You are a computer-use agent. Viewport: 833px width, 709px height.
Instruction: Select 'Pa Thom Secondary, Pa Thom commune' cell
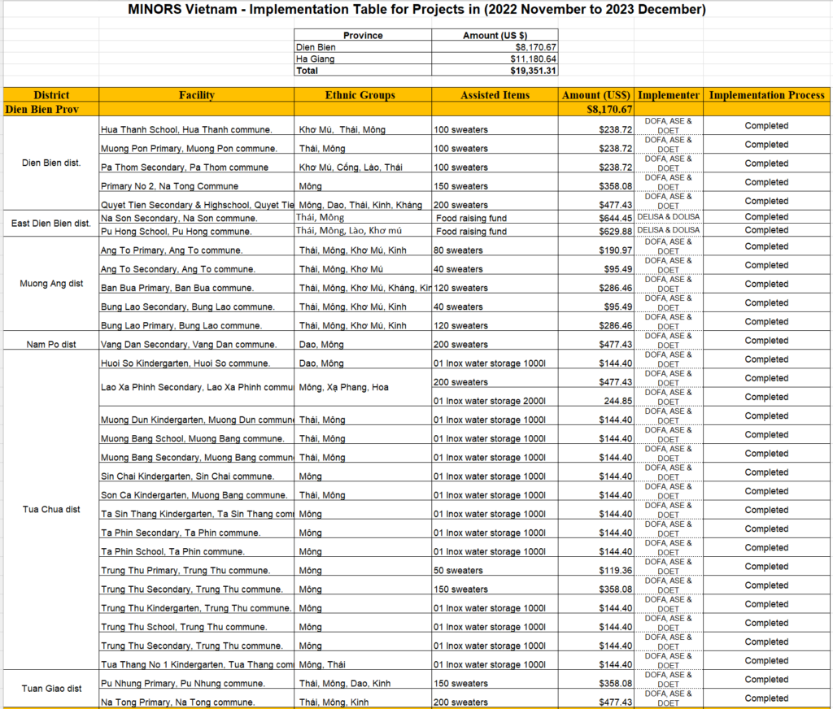[x=196, y=163]
